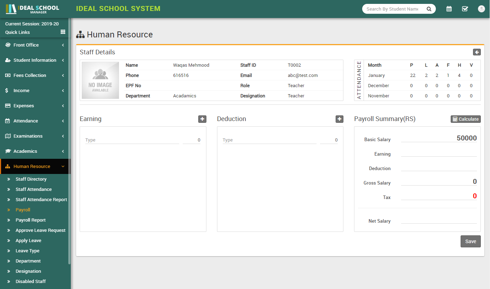This screenshot has width=490, height=289.
Task: Open Department submenu item
Action: (x=28, y=261)
